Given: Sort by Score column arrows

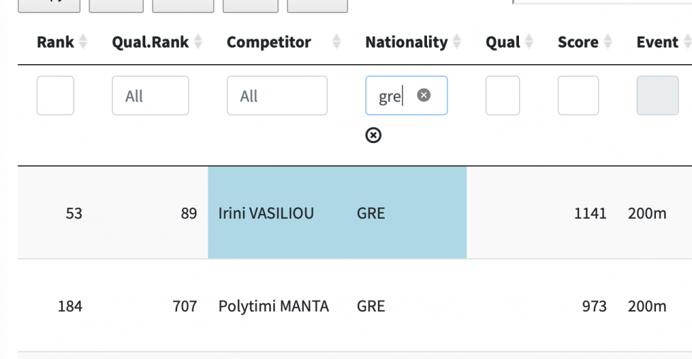Looking at the screenshot, I should tap(608, 42).
